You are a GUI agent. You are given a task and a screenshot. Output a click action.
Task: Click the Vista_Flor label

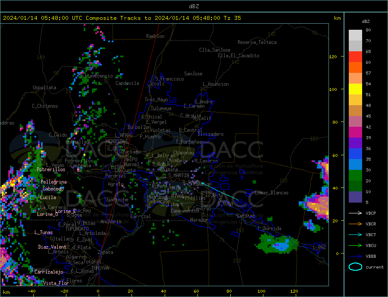click(x=56, y=283)
